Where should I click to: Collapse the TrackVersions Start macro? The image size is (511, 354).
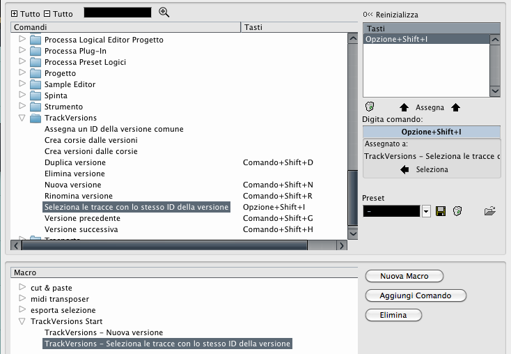22,322
